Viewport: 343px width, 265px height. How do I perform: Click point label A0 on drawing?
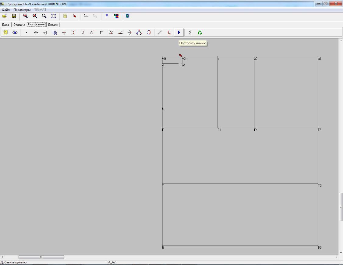tap(164, 59)
